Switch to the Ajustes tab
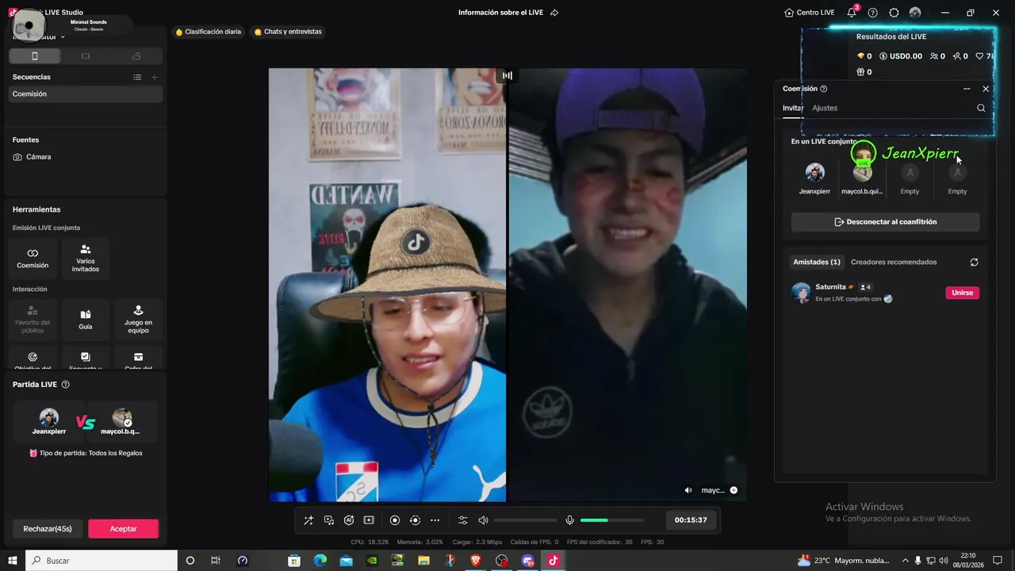The image size is (1015, 571). click(825, 108)
